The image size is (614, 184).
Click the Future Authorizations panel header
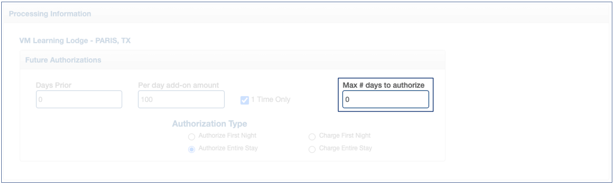coord(63,60)
